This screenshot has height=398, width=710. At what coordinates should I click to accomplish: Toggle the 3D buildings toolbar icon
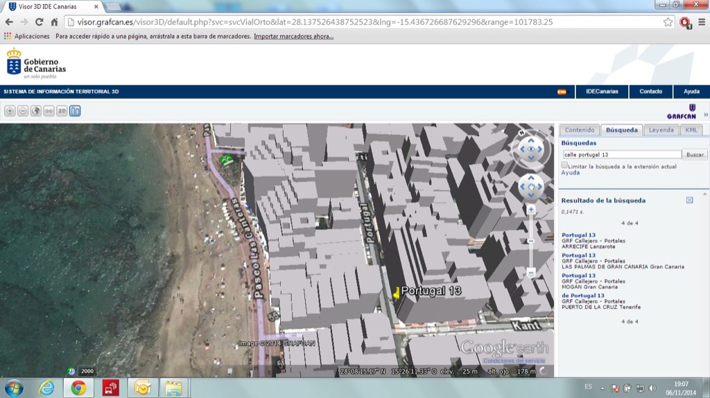75,111
